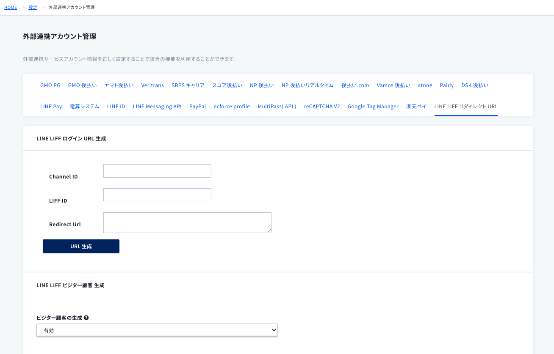The height and width of the screenshot is (354, 554).
Task: Click the URL 生成 button
Action: point(81,246)
